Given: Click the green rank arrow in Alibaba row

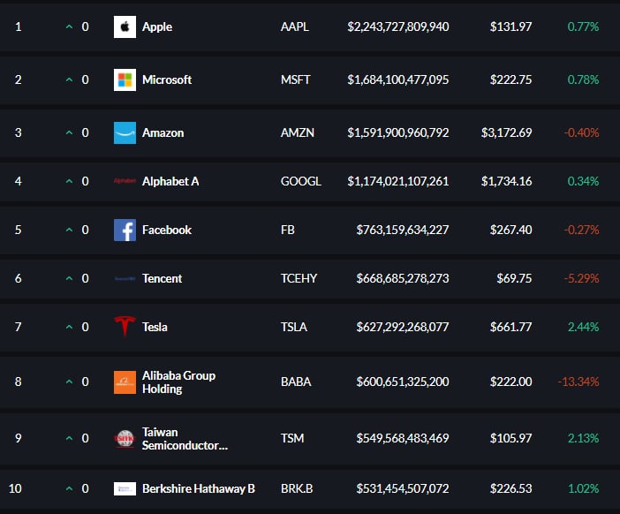Looking at the screenshot, I should tap(69, 382).
